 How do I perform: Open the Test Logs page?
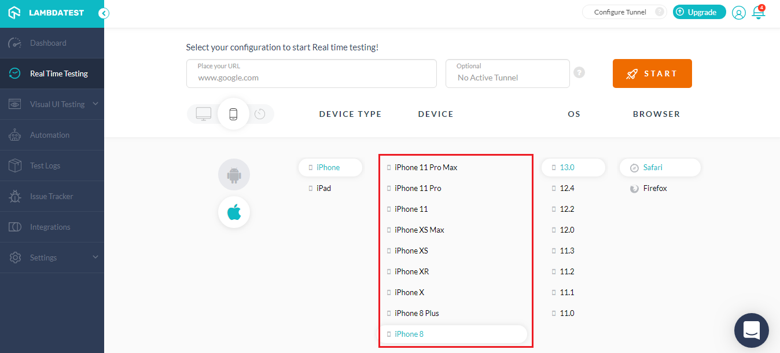point(45,166)
